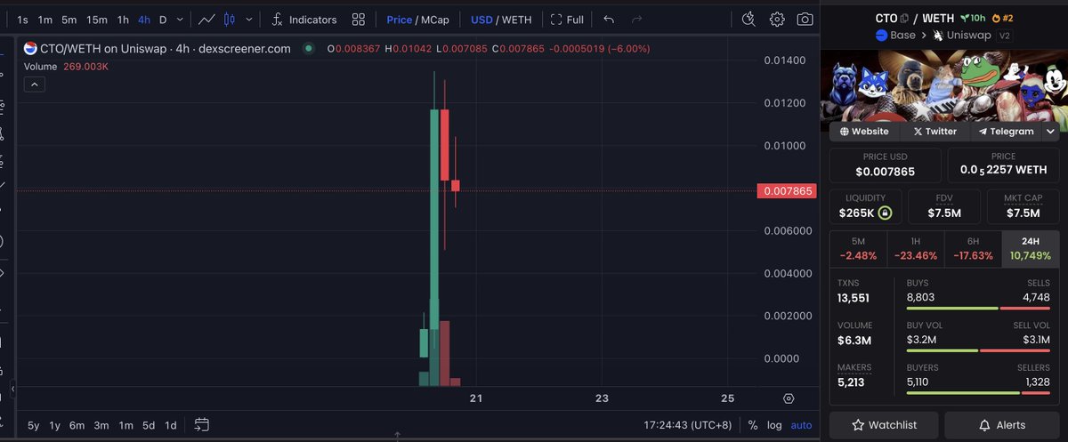Screen dimensions: 1068x442
Task: Set chart range to 5y
Action: coord(33,425)
